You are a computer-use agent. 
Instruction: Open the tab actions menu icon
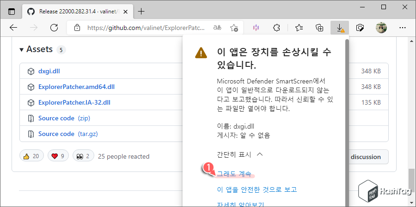[12, 12]
